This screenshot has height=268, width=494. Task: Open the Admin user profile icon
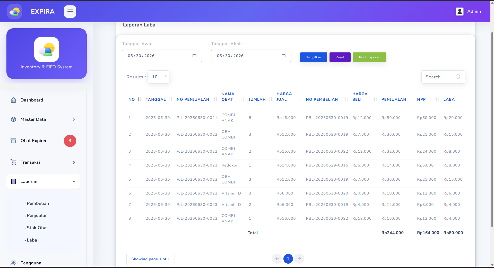460,12
